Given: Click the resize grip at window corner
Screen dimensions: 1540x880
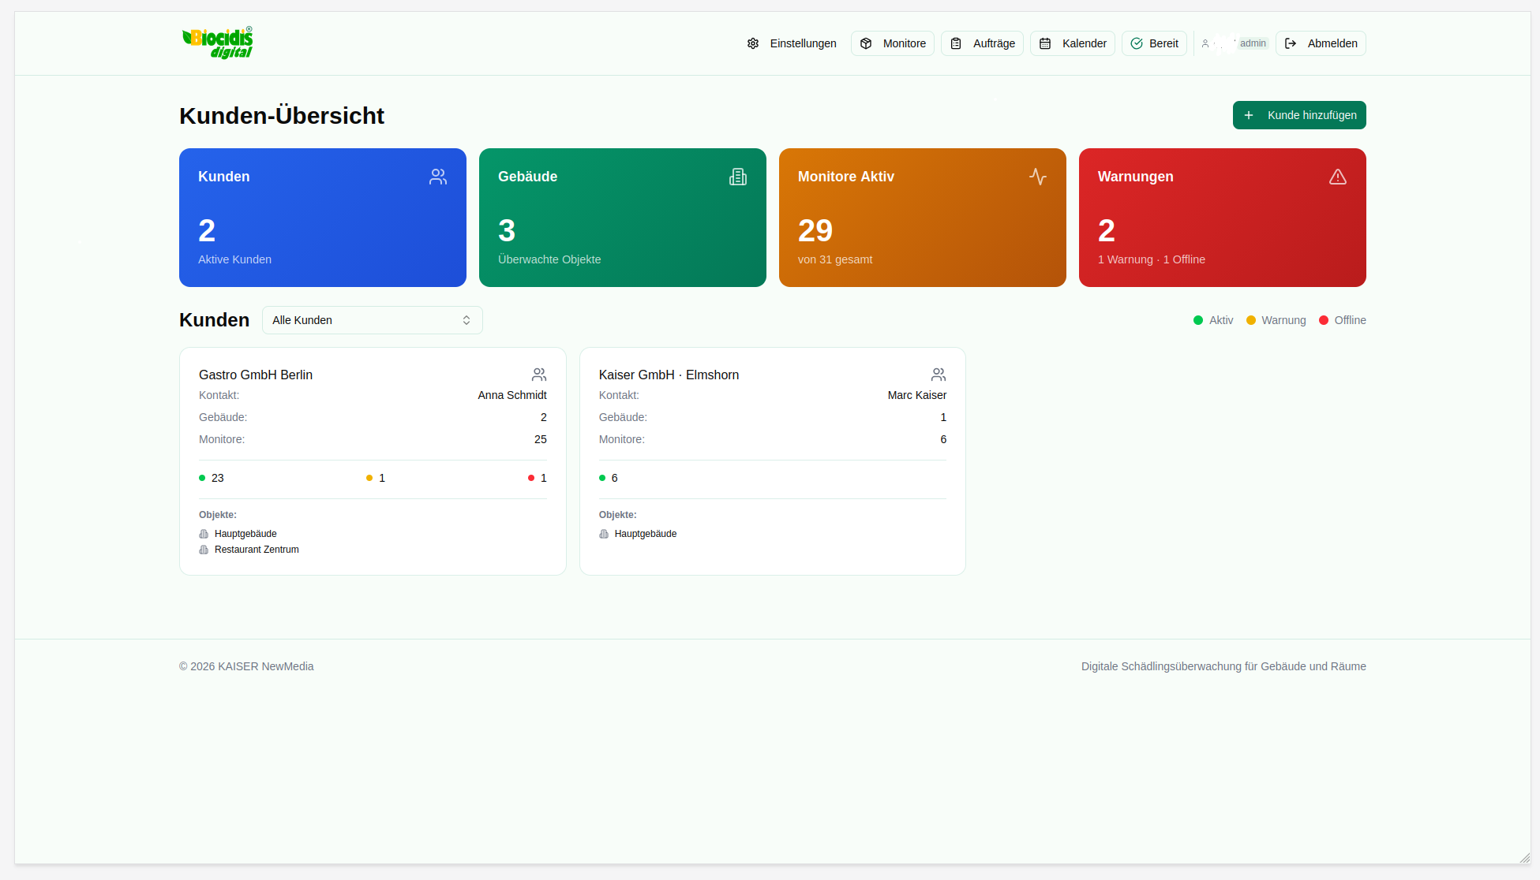Looking at the screenshot, I should [1524, 858].
